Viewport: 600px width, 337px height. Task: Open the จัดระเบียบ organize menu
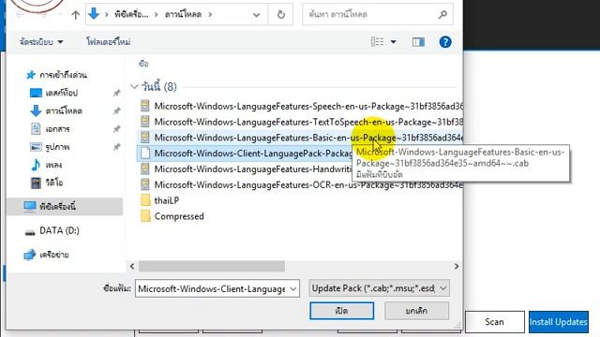coord(41,41)
